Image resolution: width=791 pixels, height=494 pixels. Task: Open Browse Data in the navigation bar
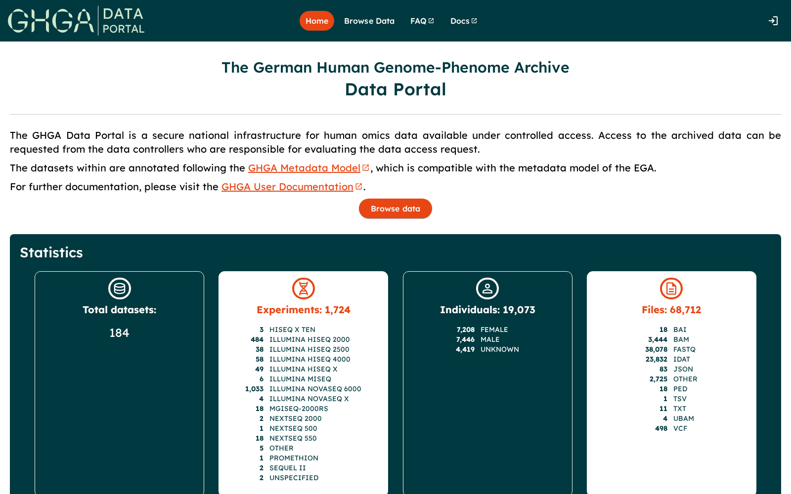(x=369, y=21)
